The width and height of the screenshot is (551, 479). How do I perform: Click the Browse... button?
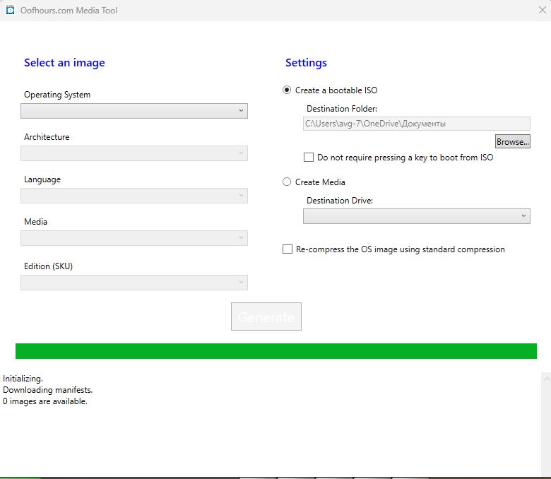click(513, 141)
